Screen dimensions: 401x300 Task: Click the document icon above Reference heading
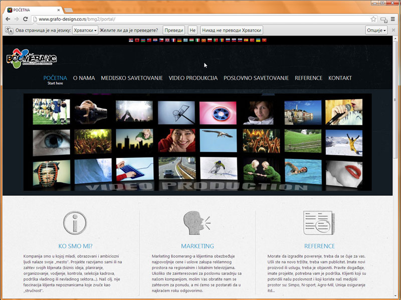coord(318,223)
